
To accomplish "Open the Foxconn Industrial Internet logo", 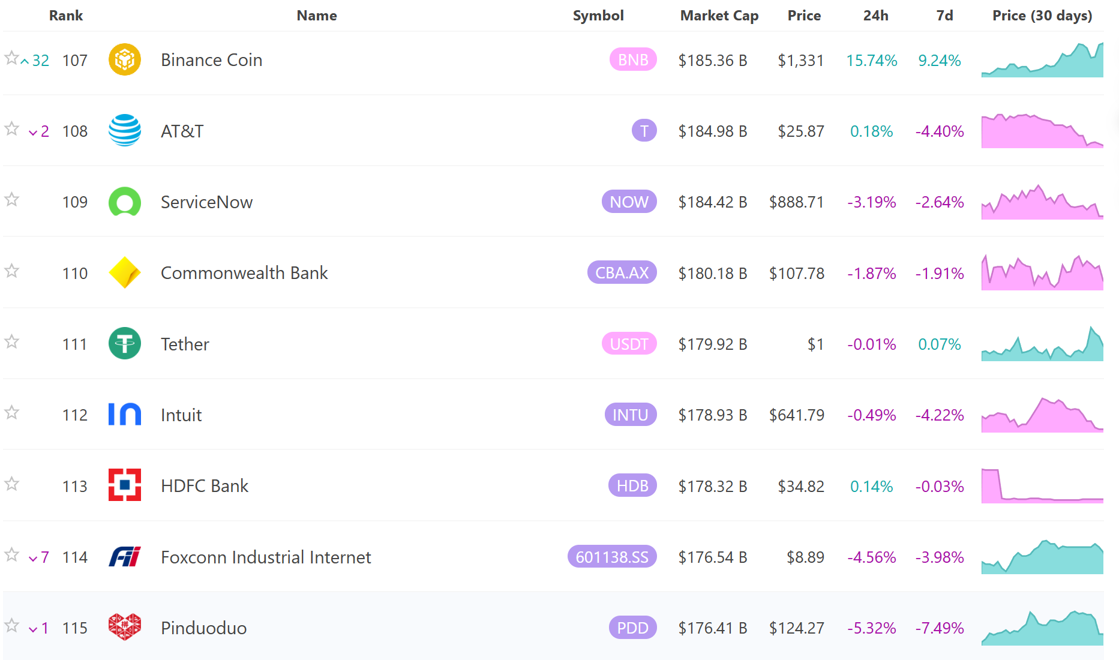I will (x=124, y=557).
